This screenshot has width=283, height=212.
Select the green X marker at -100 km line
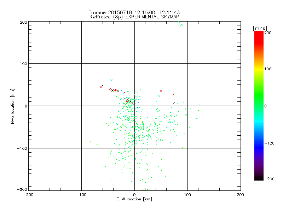(x=183, y=148)
